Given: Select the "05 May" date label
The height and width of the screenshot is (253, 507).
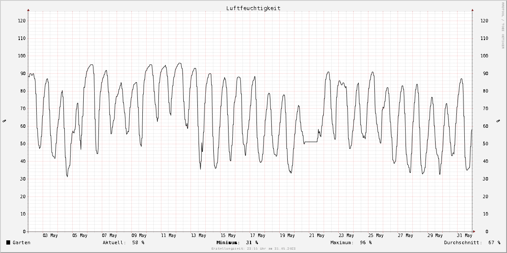Looking at the screenshot, I should tap(80, 235).
